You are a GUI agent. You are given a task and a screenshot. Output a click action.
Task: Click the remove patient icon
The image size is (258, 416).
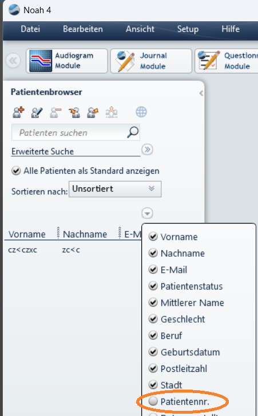pyautogui.click(x=55, y=112)
